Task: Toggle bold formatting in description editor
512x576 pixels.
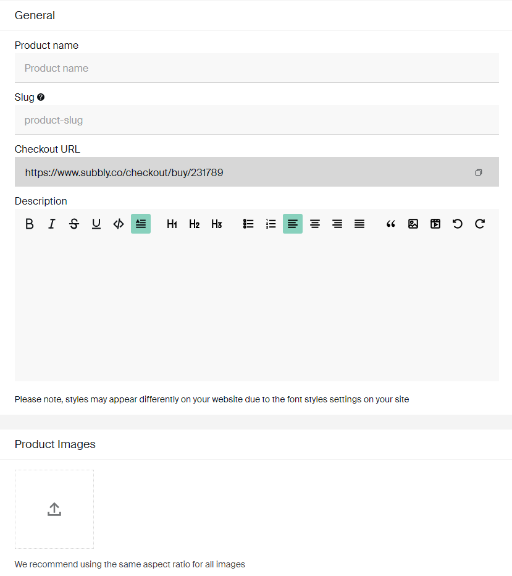Action: click(30, 224)
